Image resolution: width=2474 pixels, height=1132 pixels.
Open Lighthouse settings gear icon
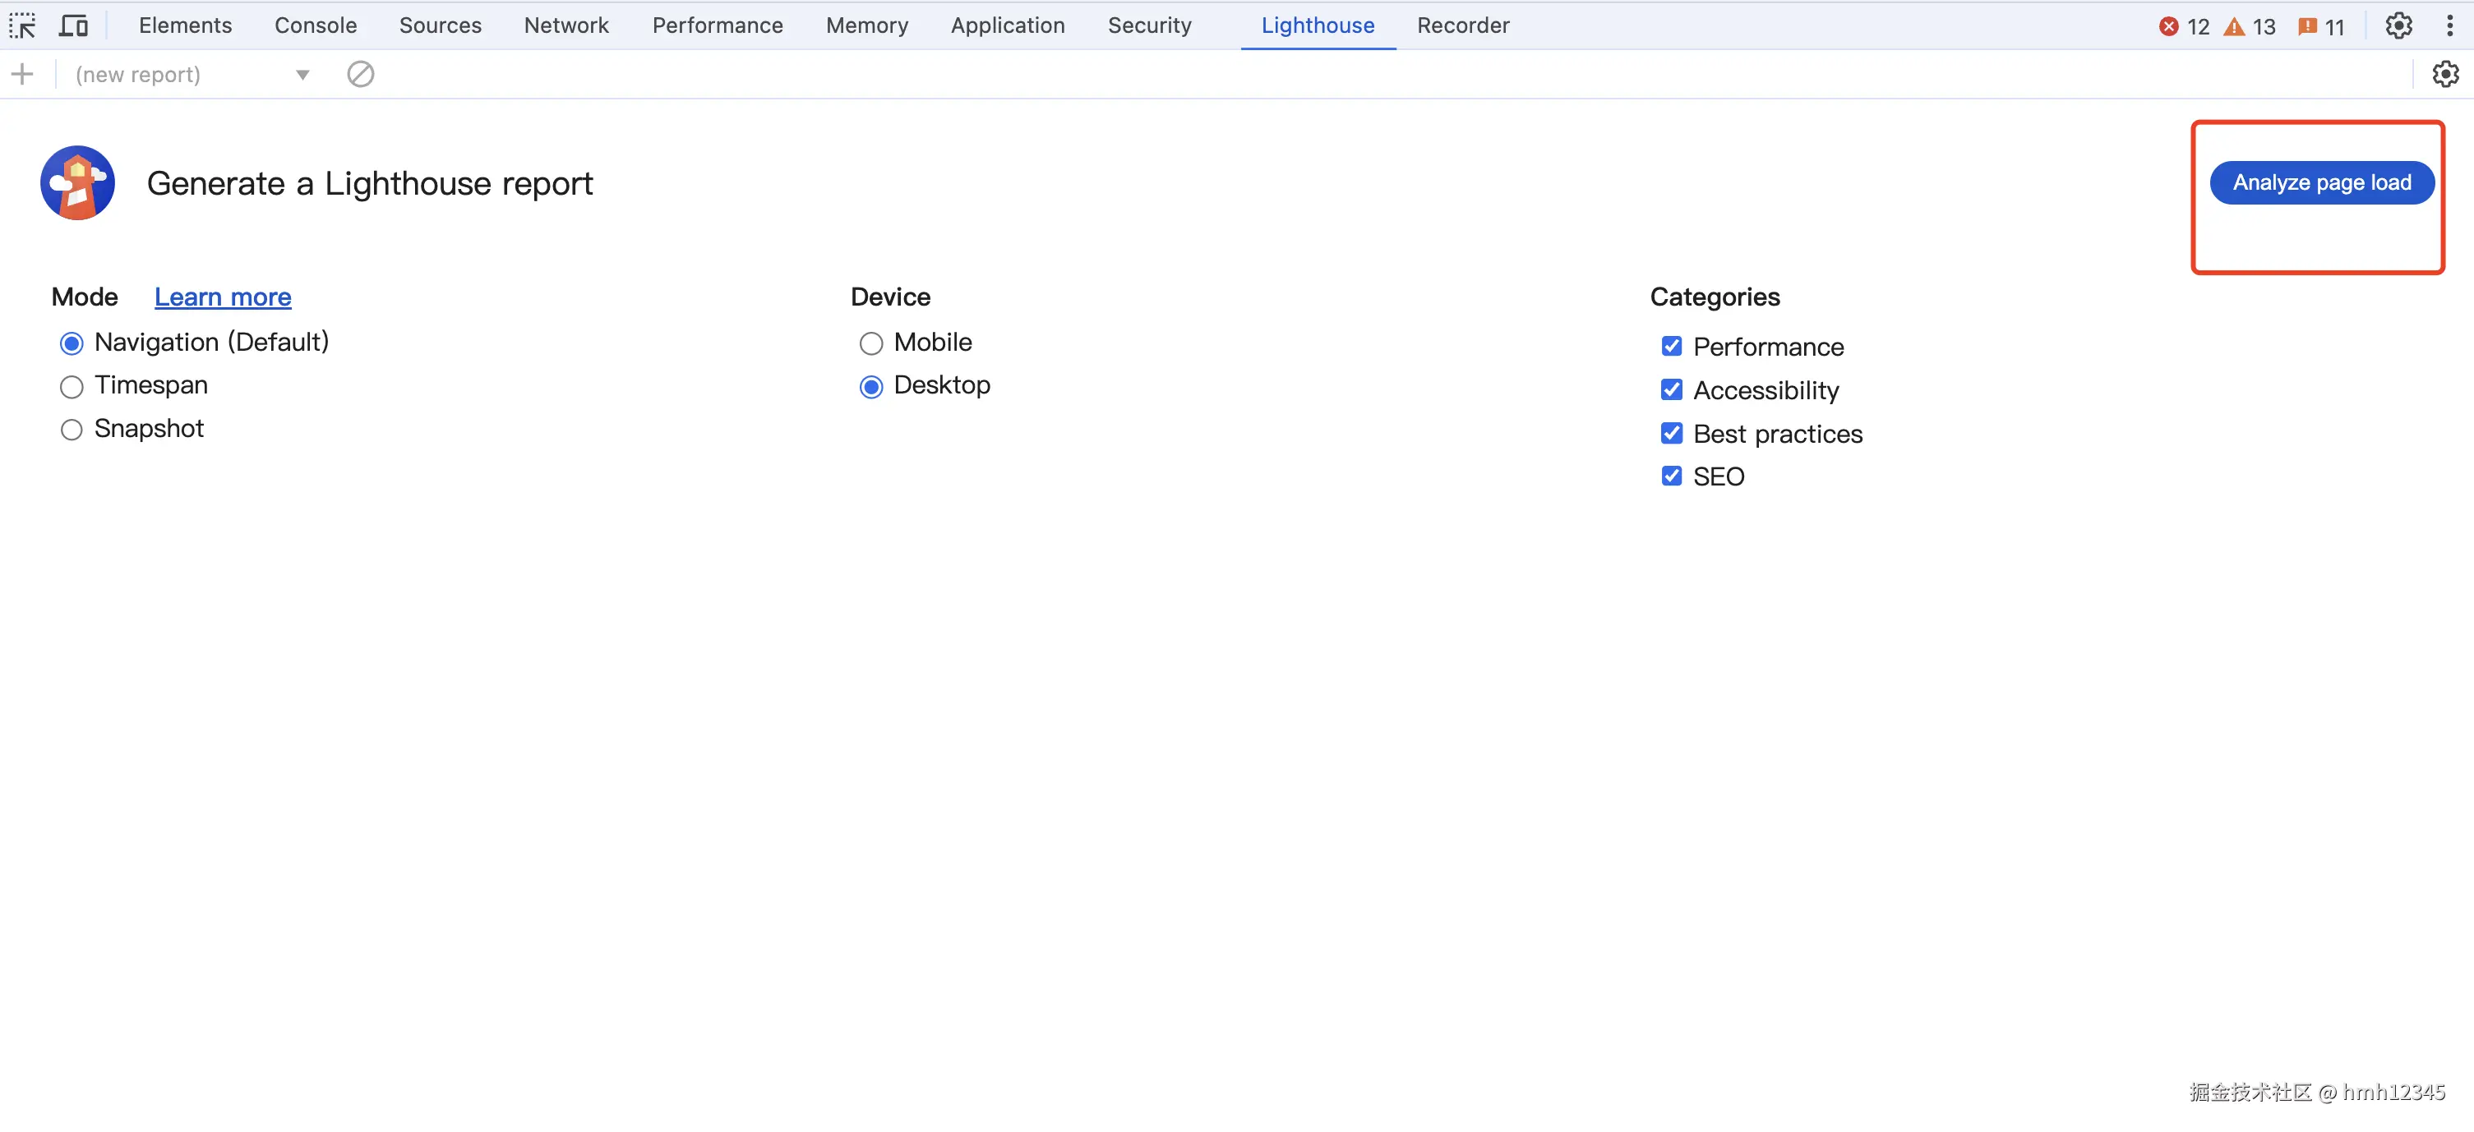tap(2444, 74)
